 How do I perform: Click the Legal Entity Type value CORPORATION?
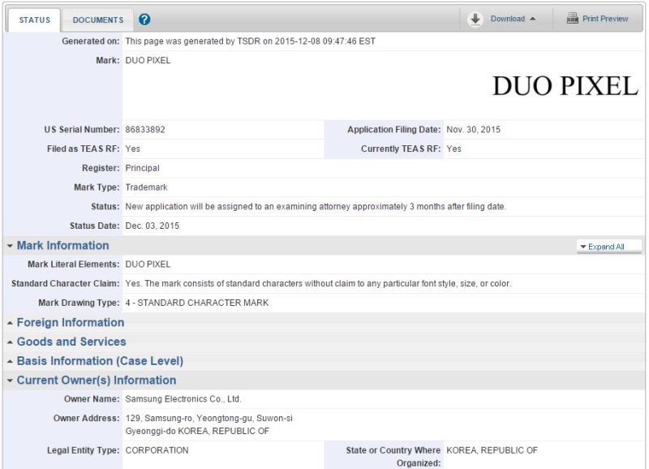(x=157, y=450)
